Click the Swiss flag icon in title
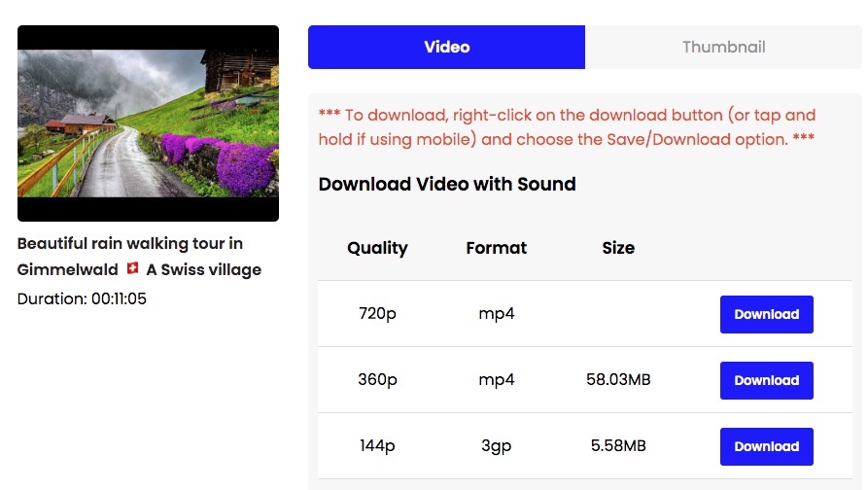This screenshot has width=868, height=490. pyautogui.click(x=133, y=268)
